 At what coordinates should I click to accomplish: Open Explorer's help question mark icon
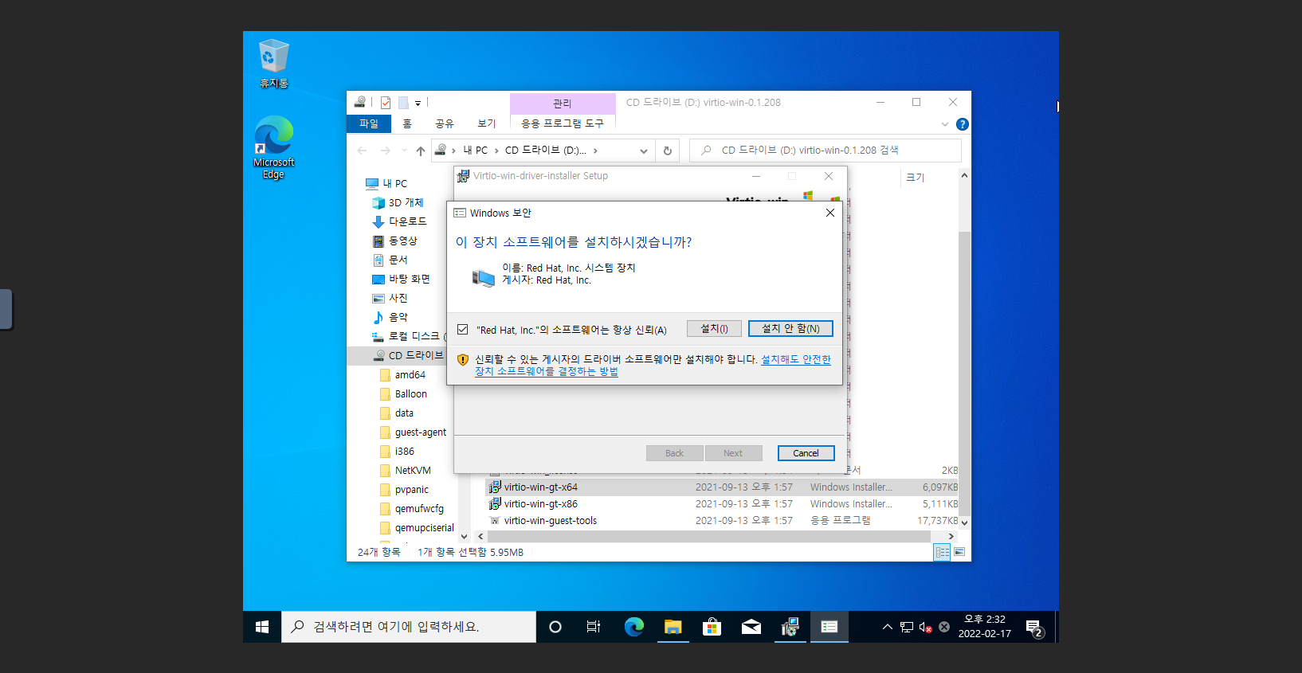[x=962, y=124]
